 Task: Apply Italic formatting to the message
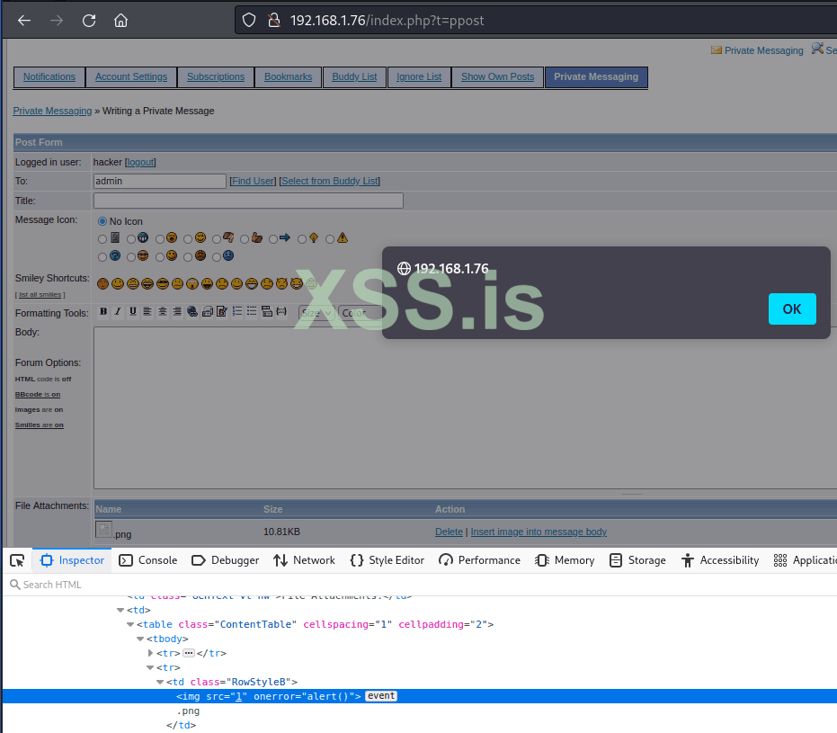118,312
